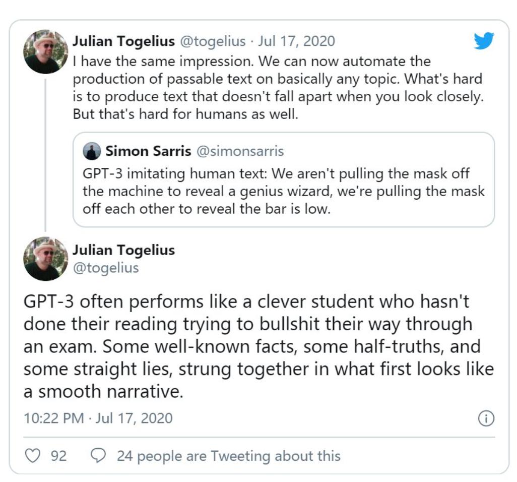
Task: Click the Simon Sarris name in quoted tweet
Action: (x=148, y=151)
